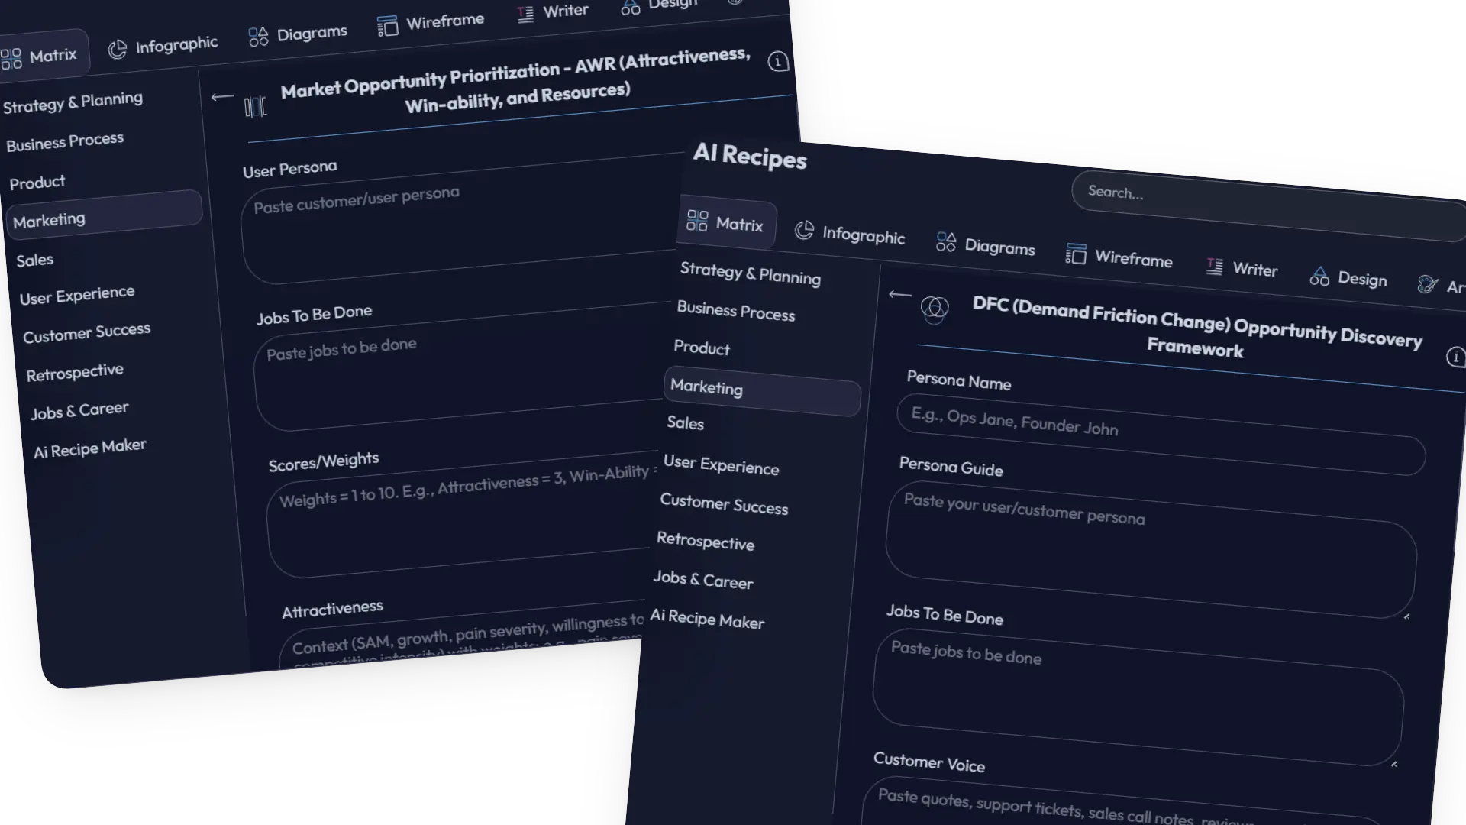Click the back arrow on the DFC framework page

coord(899,296)
